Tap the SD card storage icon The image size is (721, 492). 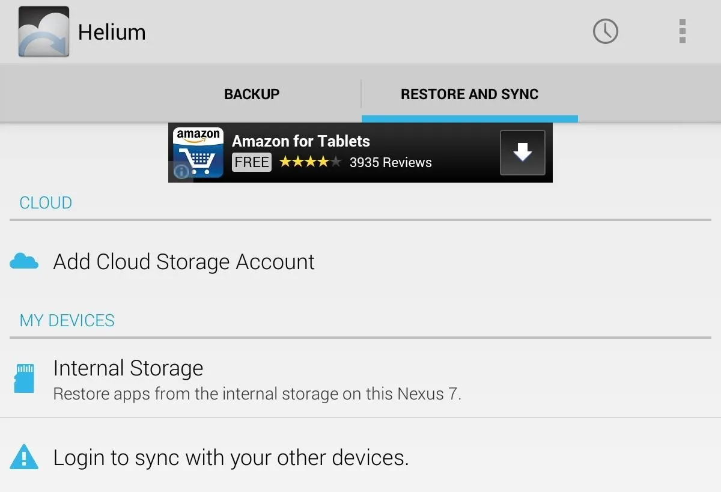click(24, 378)
